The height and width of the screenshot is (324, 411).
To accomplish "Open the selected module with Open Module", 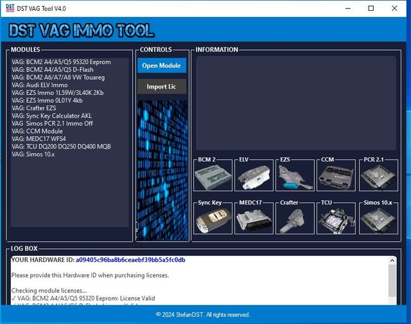I will pos(162,65).
